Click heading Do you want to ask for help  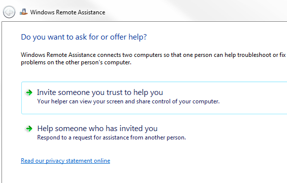(84, 37)
